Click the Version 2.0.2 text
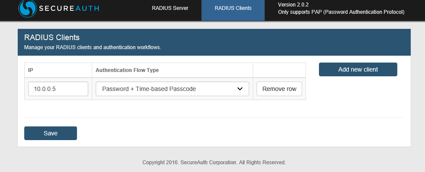 293,5
